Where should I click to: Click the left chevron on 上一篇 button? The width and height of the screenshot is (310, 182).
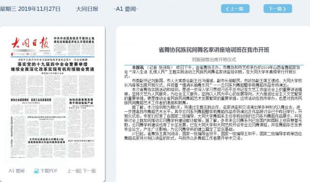[x=227, y=9]
